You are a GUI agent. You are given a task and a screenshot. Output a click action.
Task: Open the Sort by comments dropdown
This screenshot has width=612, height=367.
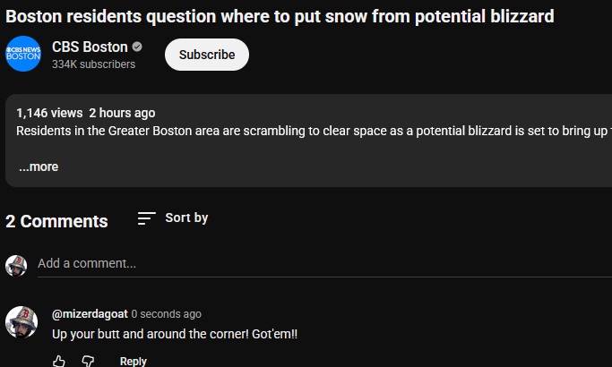[173, 218]
